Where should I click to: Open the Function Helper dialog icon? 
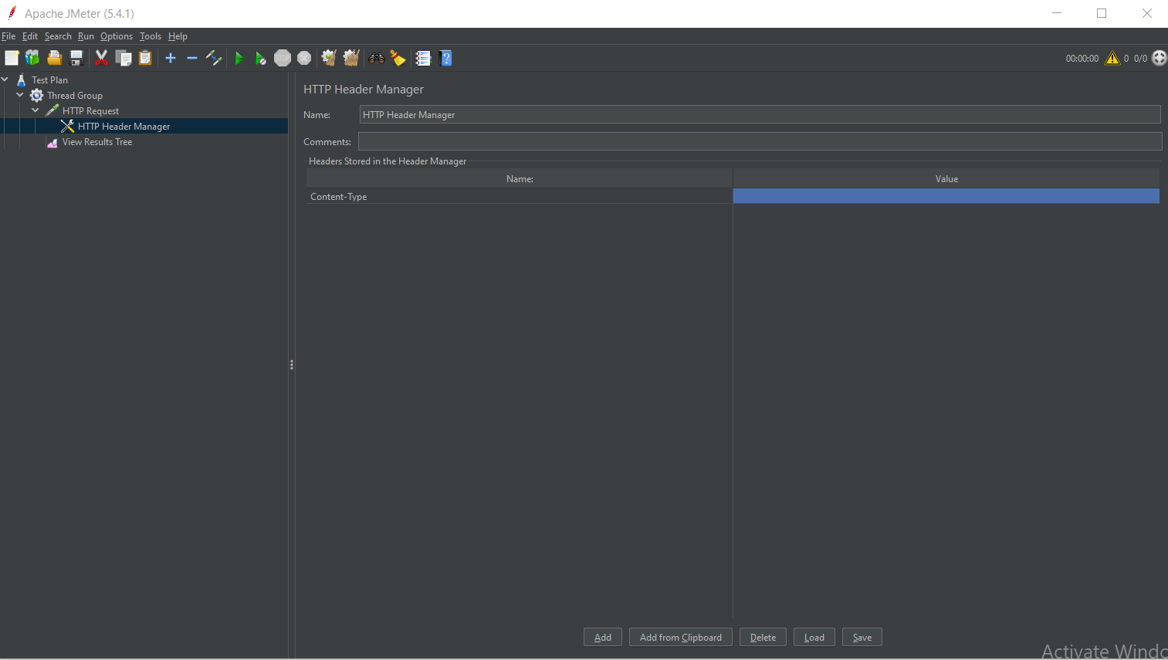point(423,58)
